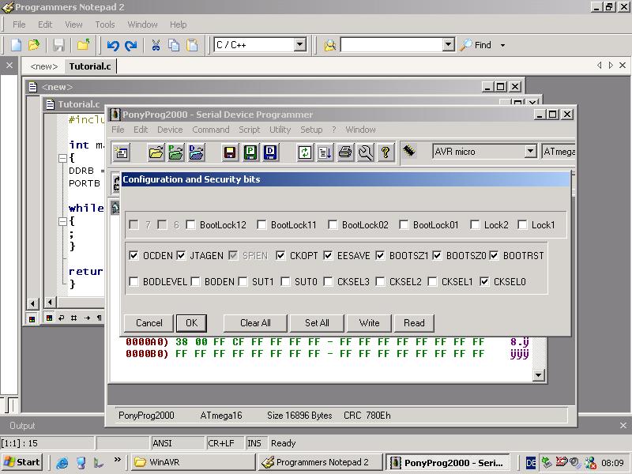This screenshot has width=632, height=474.
Task: Click scroll down arrow of hex view
Action: 539,375
